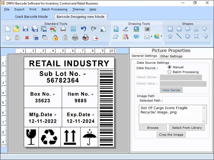
Task: Select the Batch Processing data source option
Action: pyautogui.click(x=169, y=72)
